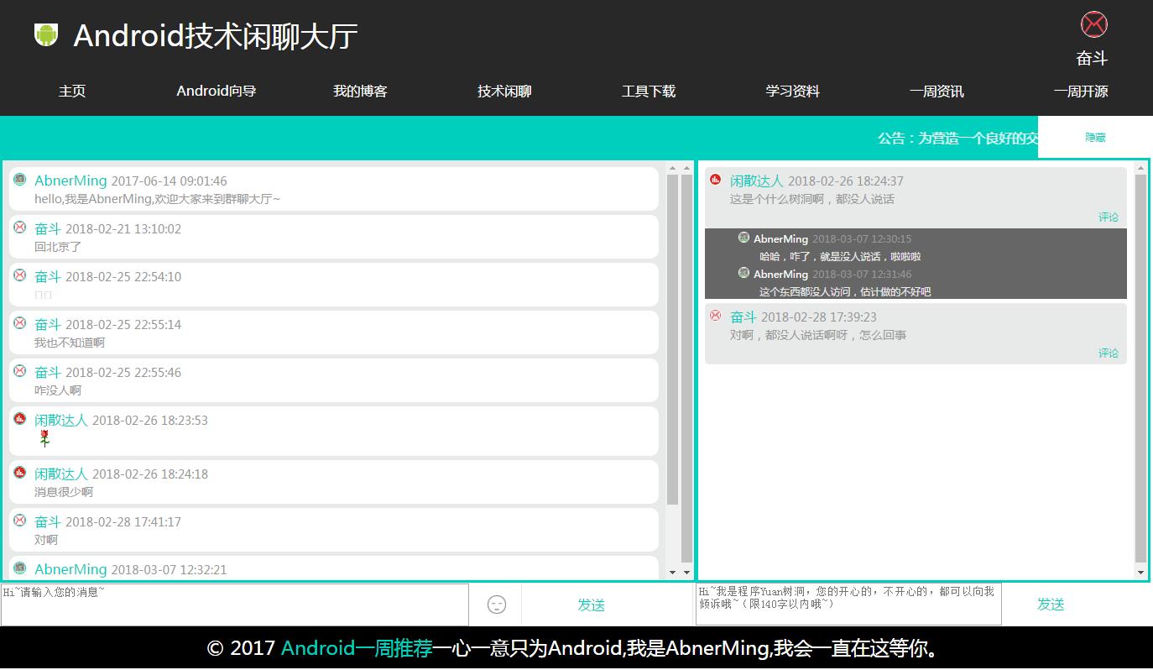Click chat list scroll-down arrow
The image size is (1153, 670).
(x=673, y=572)
